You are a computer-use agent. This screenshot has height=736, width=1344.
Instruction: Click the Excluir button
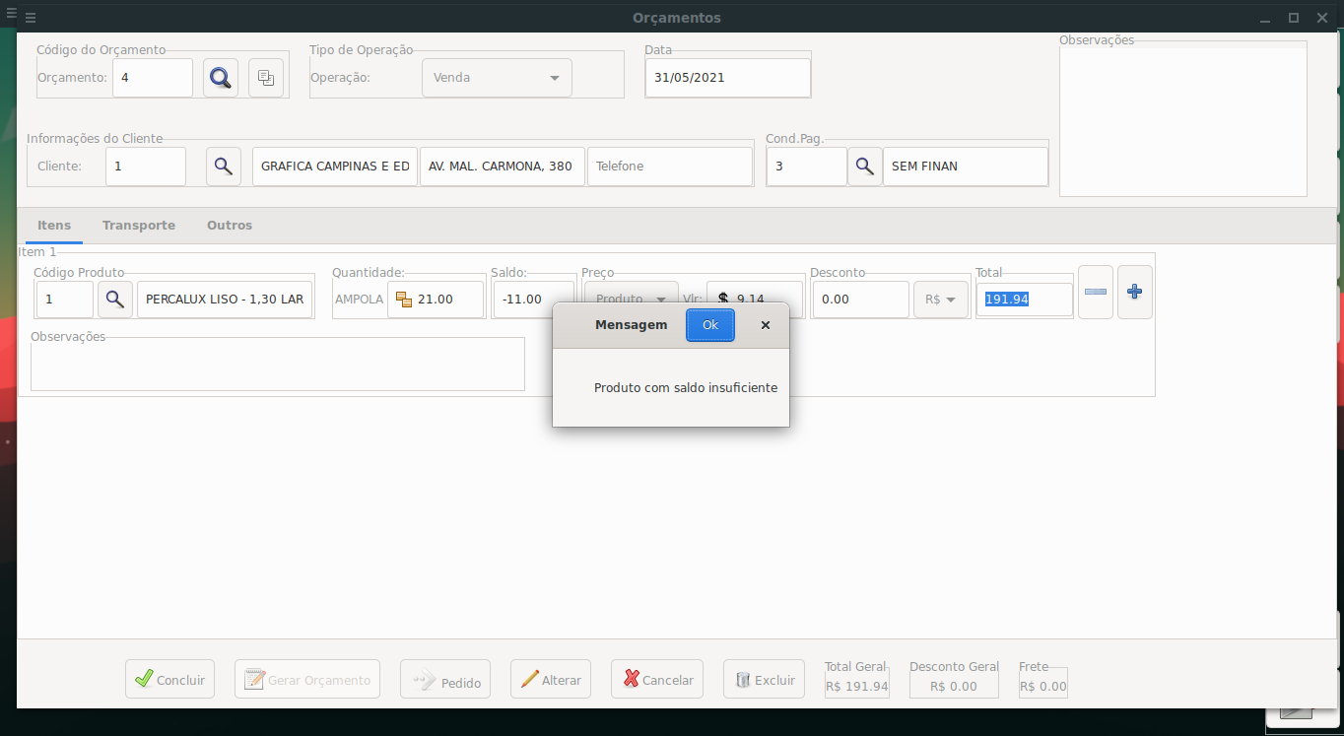[x=764, y=680]
